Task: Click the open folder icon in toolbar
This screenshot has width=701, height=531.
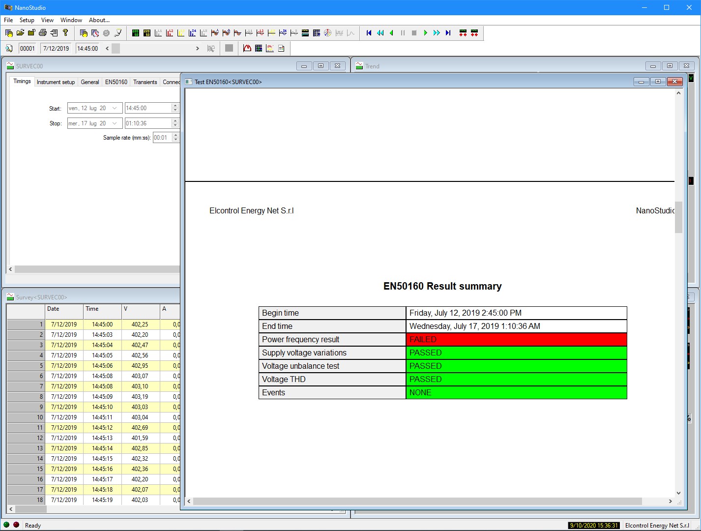Action: 20,33
